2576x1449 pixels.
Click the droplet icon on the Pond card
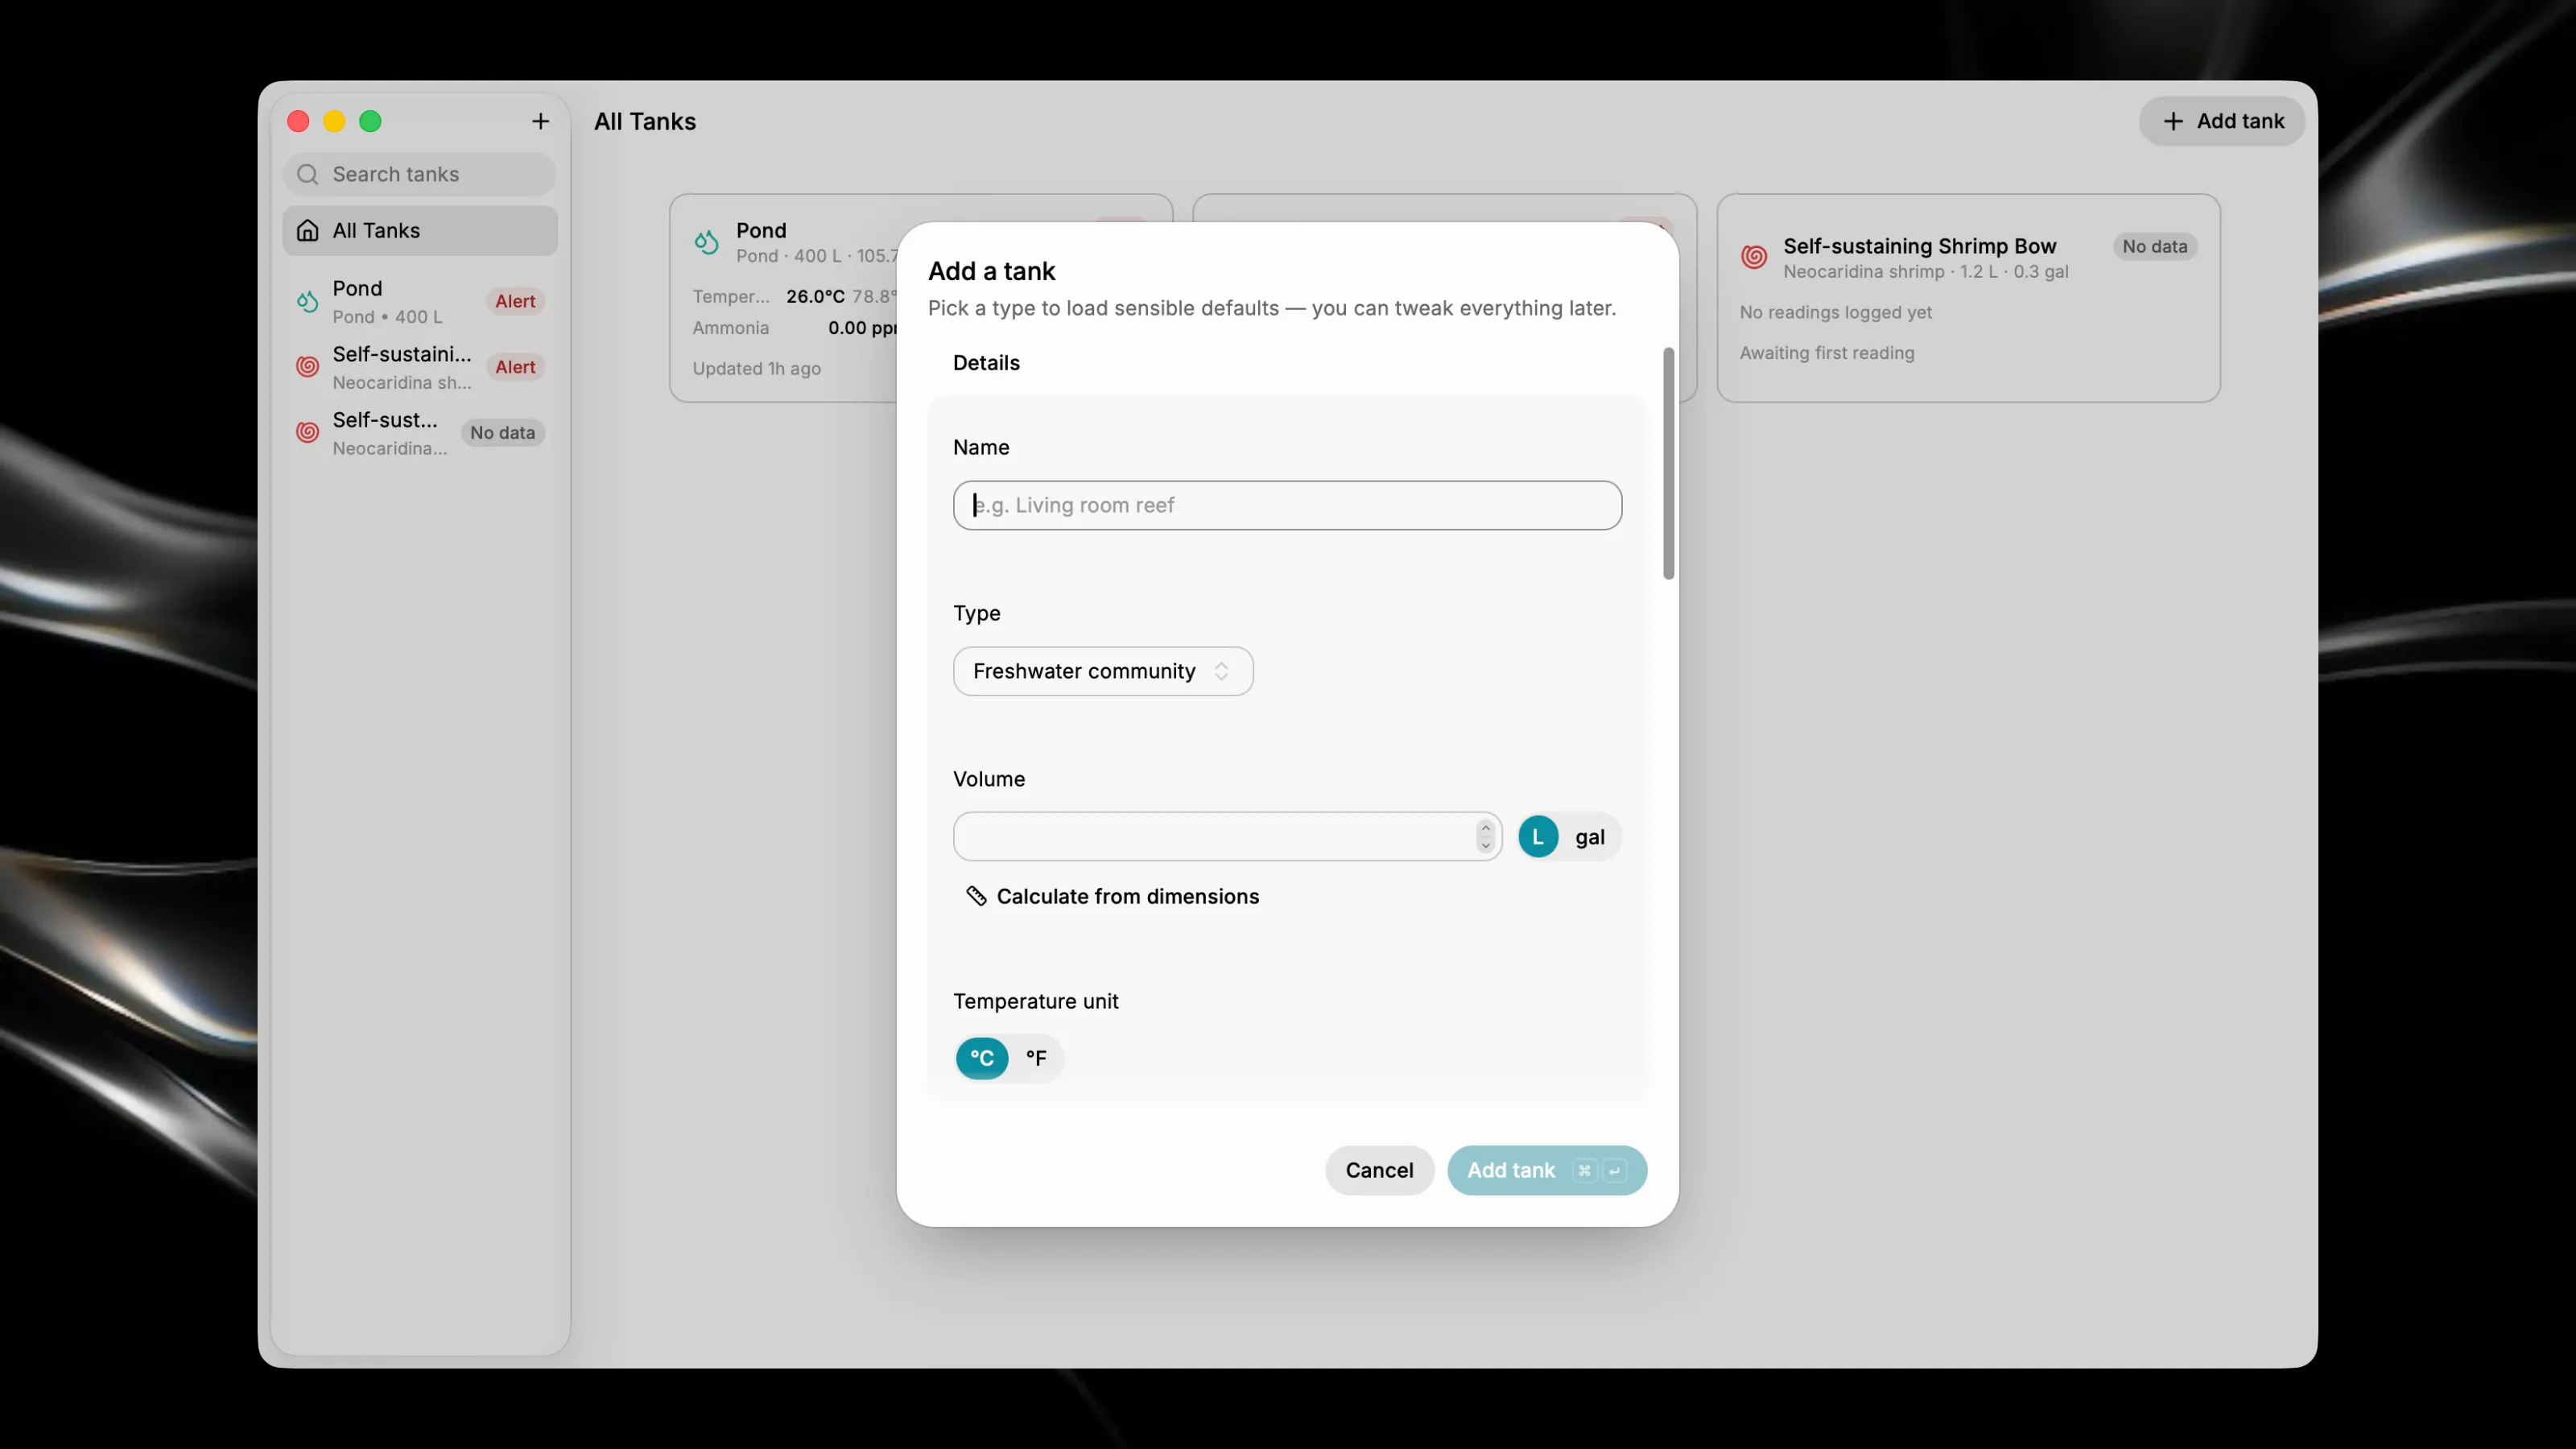(707, 242)
